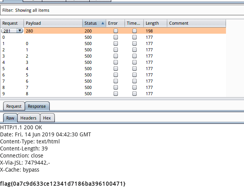Select request row number 5
This screenshot has width=244, height=192.
point(4,69)
